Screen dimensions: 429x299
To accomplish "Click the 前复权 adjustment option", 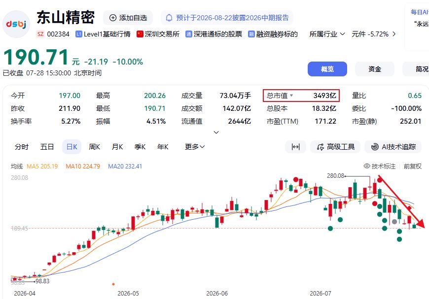I will click(413, 166).
